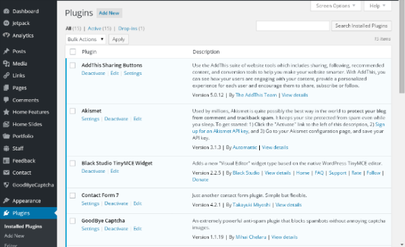Click the Apply button
The height and width of the screenshot is (247, 405).
pyautogui.click(x=119, y=39)
